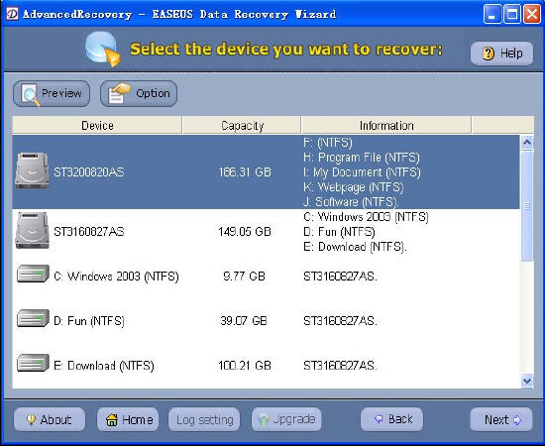Click the scrollbar down arrow
The height and width of the screenshot is (446, 545).
[x=527, y=381]
